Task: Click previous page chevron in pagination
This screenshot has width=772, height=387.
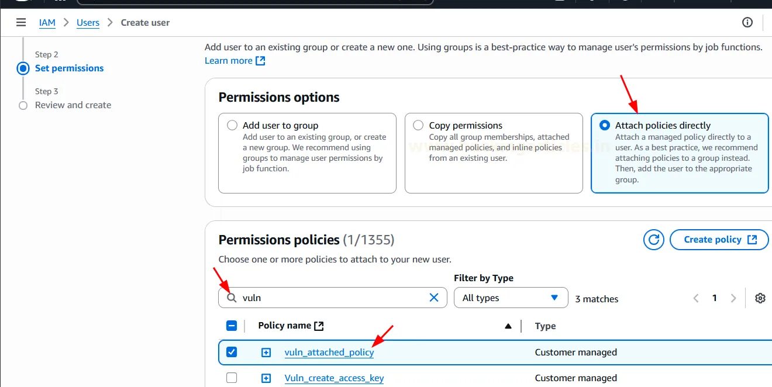Action: (695, 298)
